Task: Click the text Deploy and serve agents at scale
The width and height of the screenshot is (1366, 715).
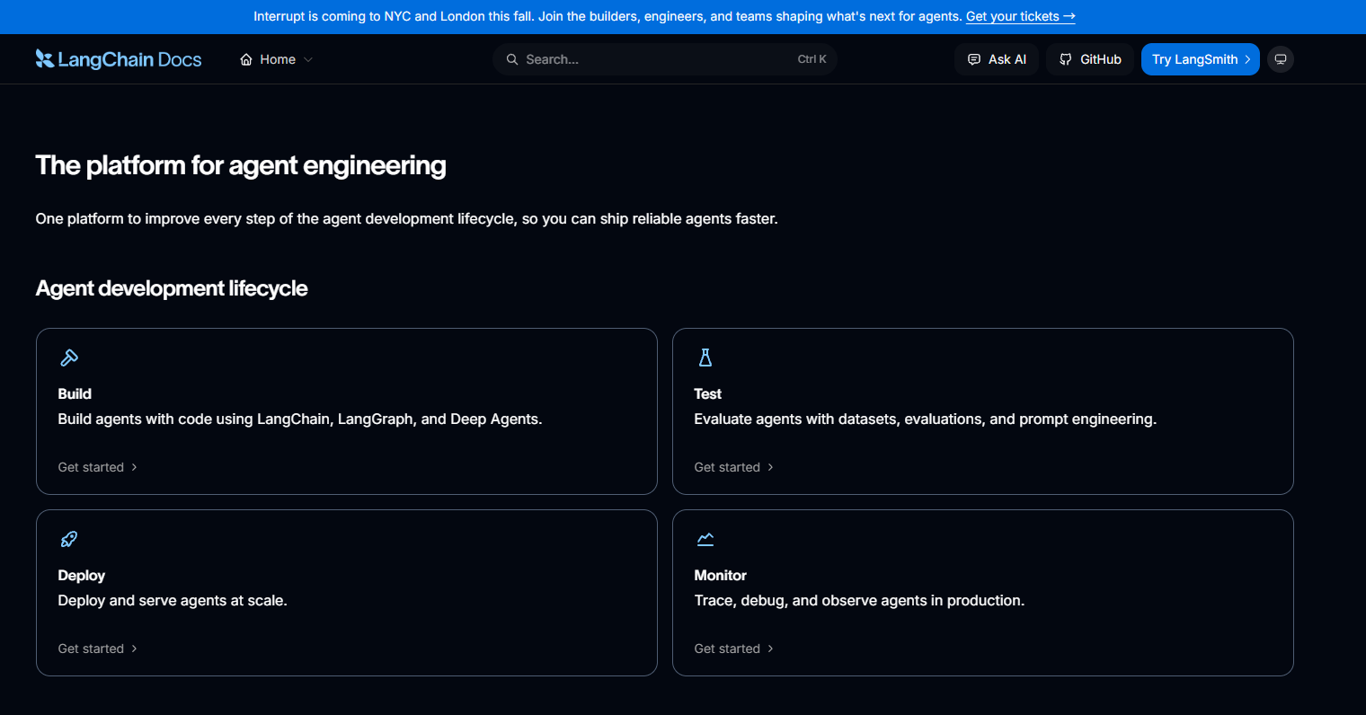Action: tap(173, 600)
